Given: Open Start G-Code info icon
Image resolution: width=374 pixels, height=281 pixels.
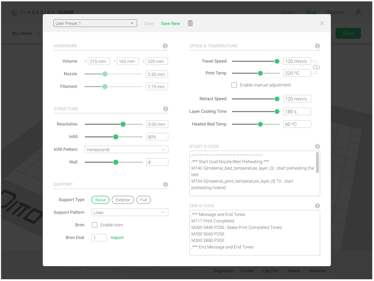Looking at the screenshot, I should (x=317, y=146).
